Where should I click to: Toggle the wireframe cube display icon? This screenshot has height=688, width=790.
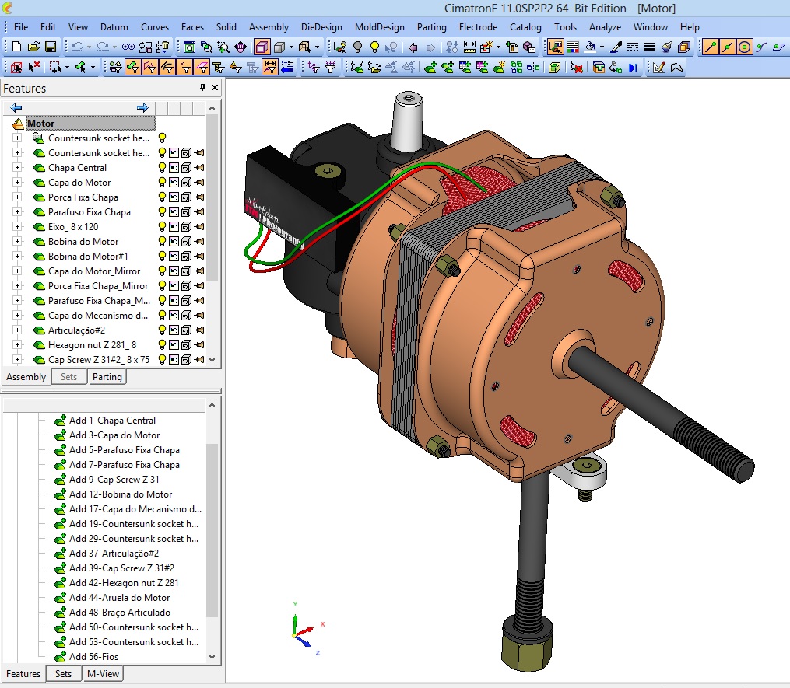(262, 47)
